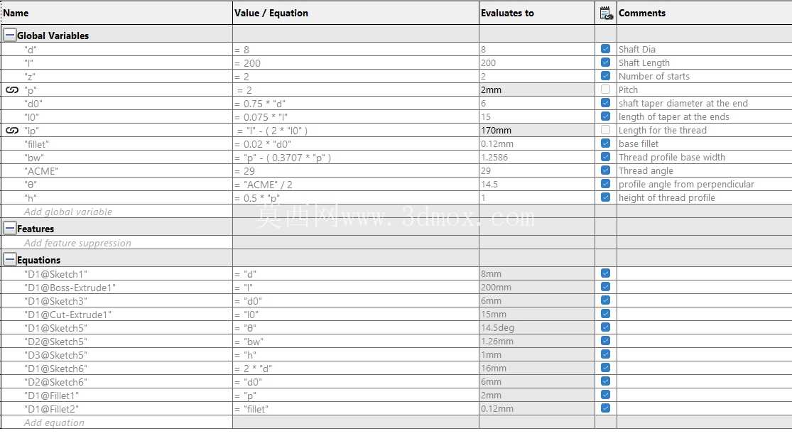Select the "bw" variable name cell
Viewport: 792px width, 436px height.
click(116, 158)
